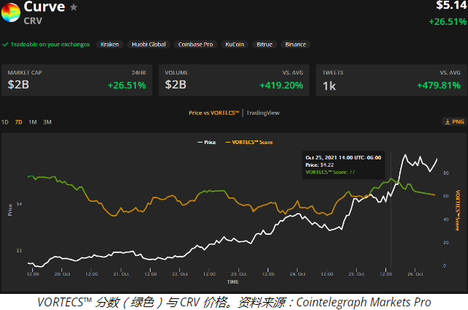Select the Huobi Global exchange tag
This screenshot has width=468, height=310.
148,45
